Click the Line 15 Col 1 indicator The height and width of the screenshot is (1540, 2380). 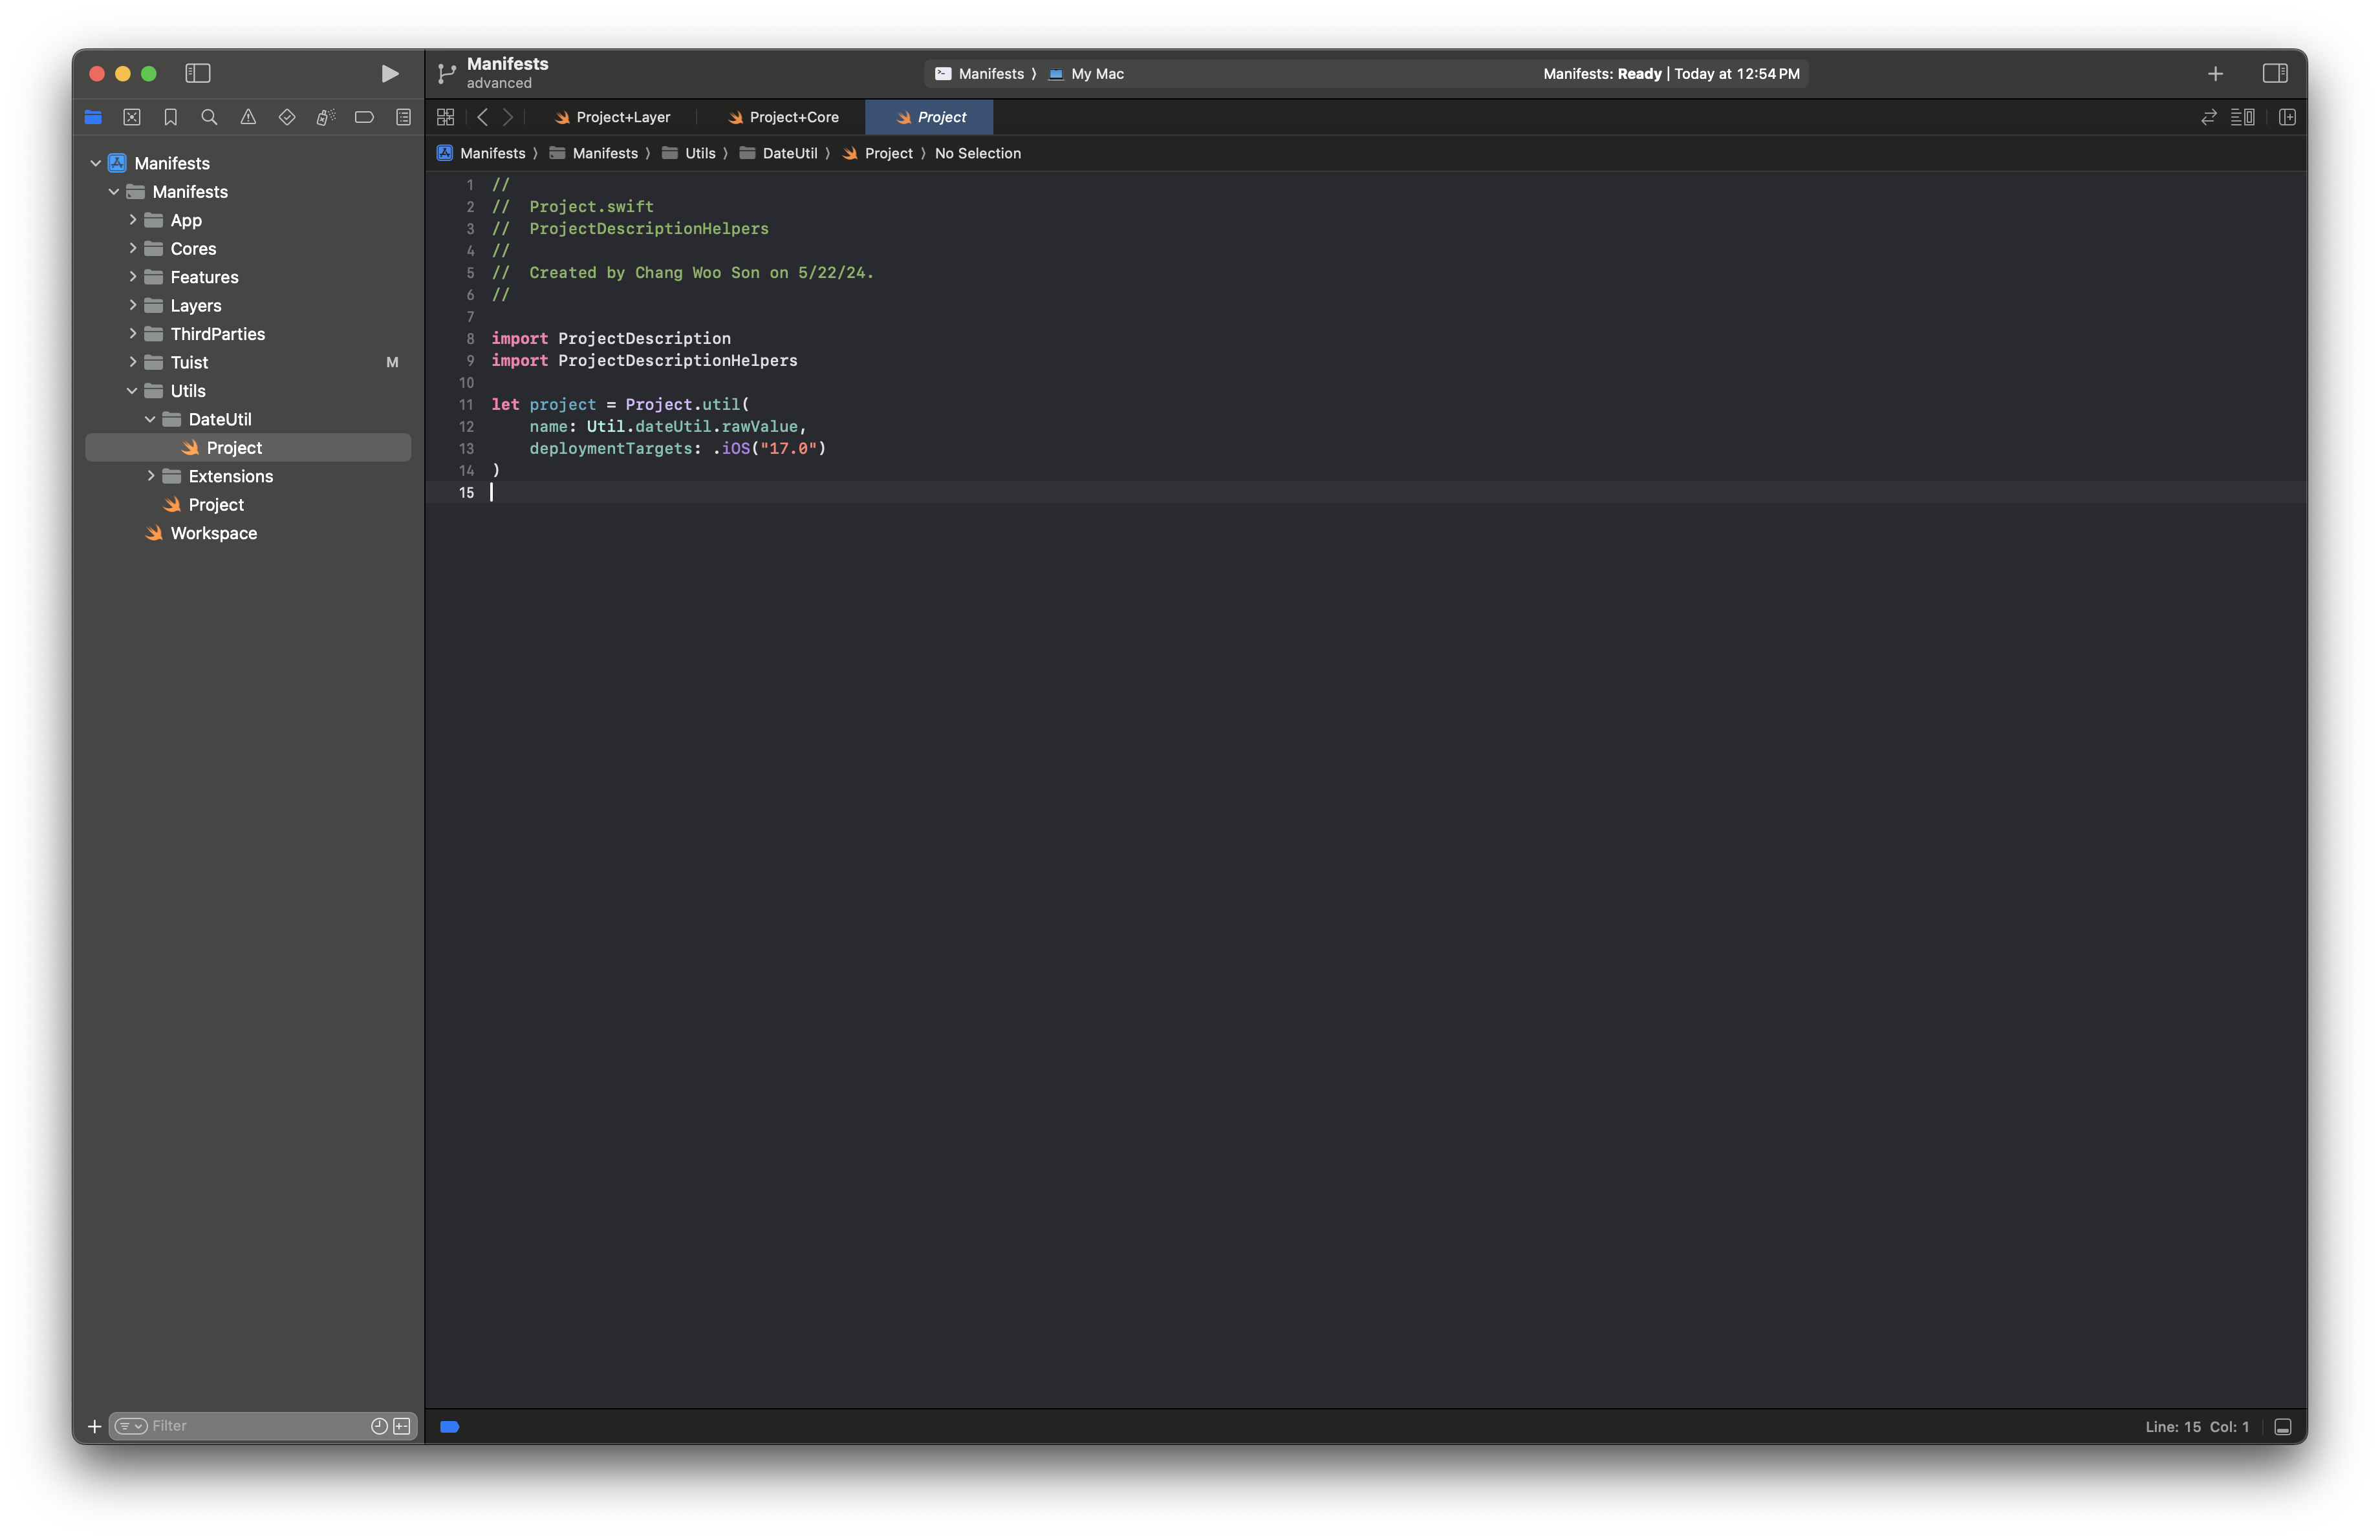coord(2196,1426)
